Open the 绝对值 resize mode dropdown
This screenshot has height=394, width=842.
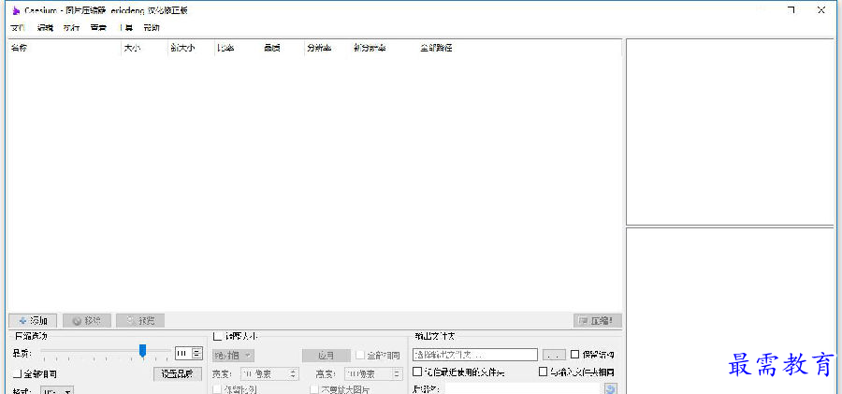233,356
